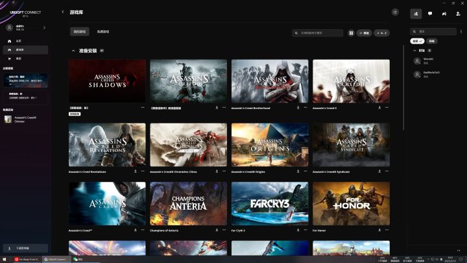
Task: Open the Windows Start menu
Action: click(x=4, y=259)
